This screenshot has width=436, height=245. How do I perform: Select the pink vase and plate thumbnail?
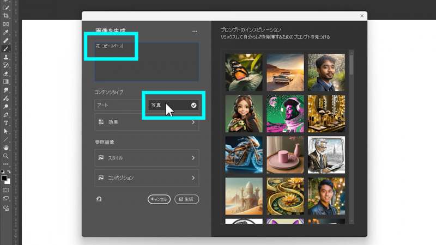[x=285, y=155]
